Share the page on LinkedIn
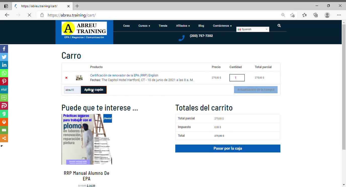 (4, 65)
